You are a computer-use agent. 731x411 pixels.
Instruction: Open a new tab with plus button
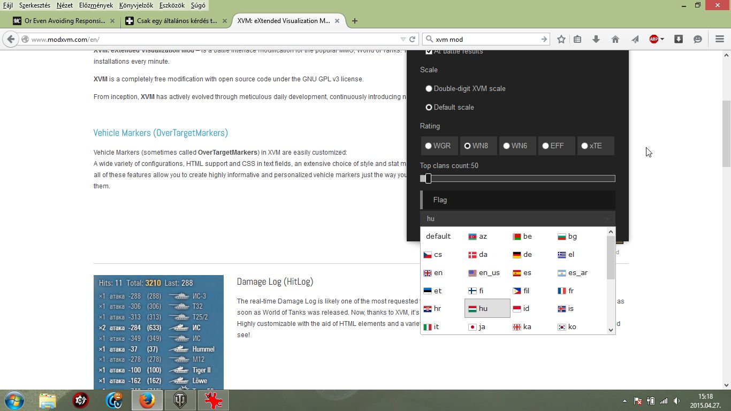click(x=355, y=21)
